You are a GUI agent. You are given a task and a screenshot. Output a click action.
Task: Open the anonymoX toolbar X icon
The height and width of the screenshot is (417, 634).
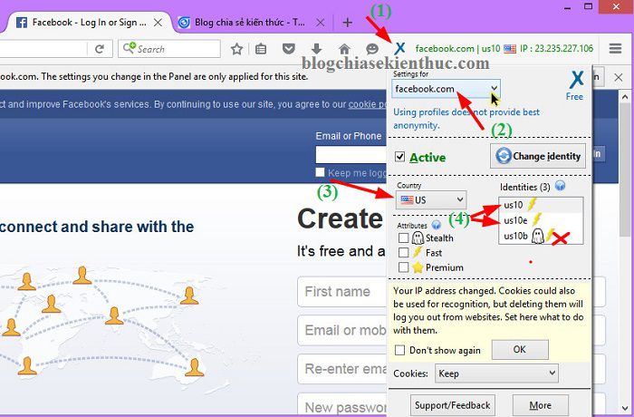[x=399, y=49]
